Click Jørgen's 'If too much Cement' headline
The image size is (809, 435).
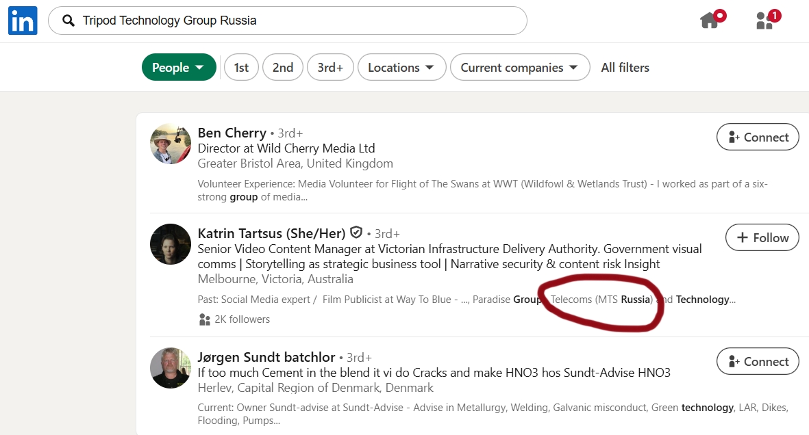pyautogui.click(x=434, y=373)
